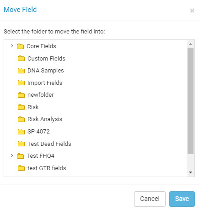The width and height of the screenshot is (199, 211).
Task: Choose the Test FHQ4 folder label
Action: coord(40,156)
